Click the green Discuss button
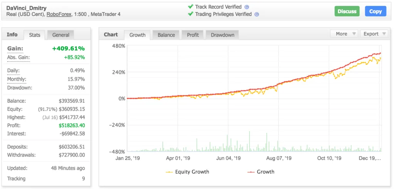395x189 pixels. (347, 11)
